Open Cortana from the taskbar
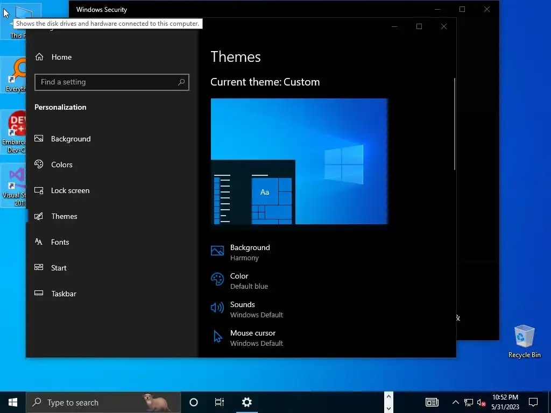Screen dimensions: 551x413 (x=194, y=402)
